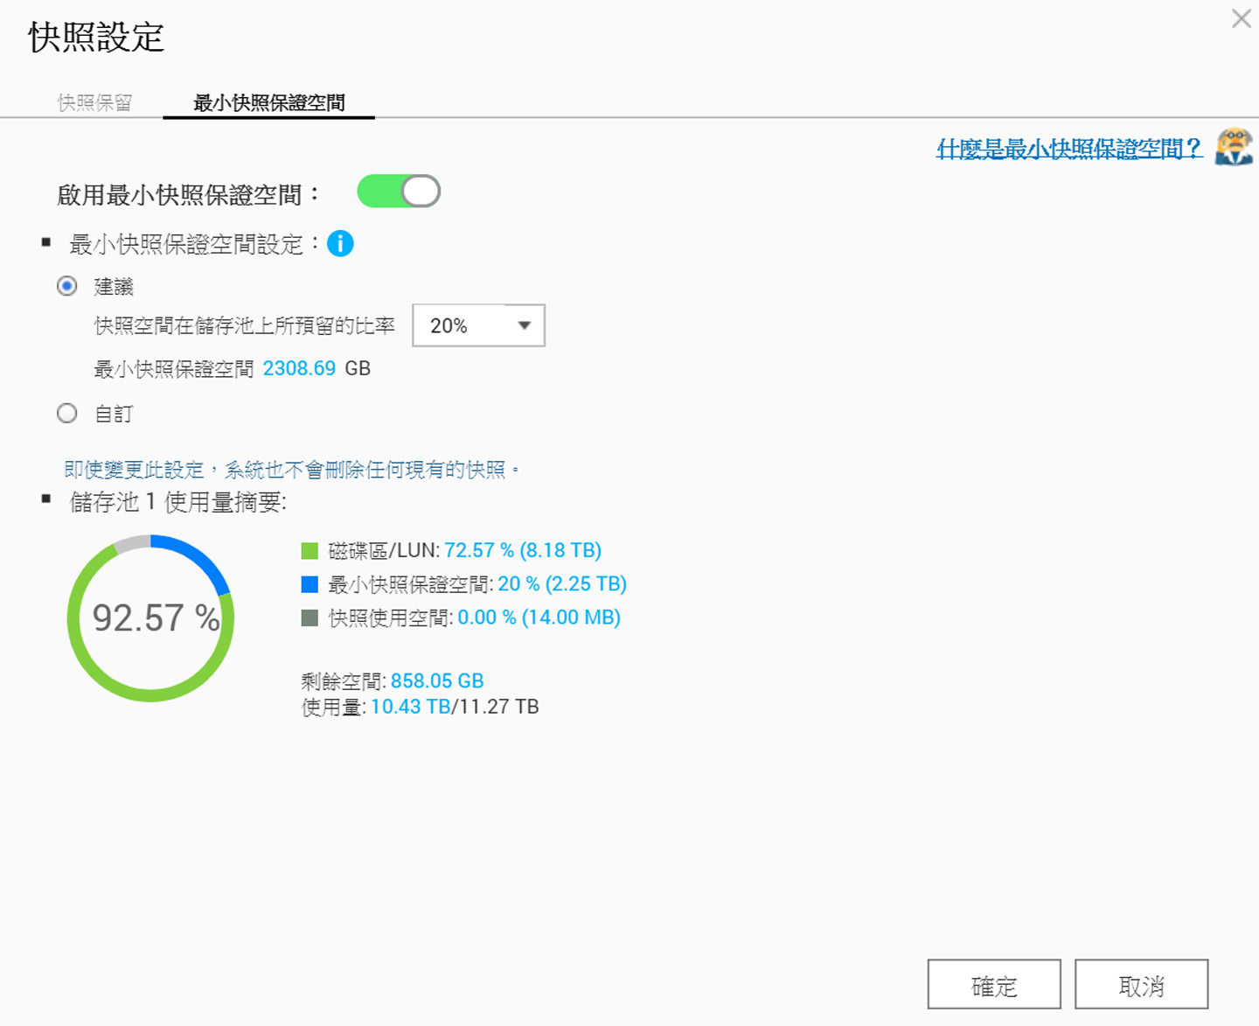Select the 建議 radio button
1259x1026 pixels.
[x=66, y=286]
